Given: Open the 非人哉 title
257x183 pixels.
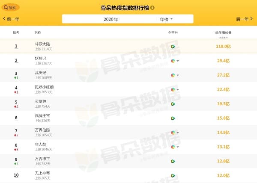Looking at the screenshot, I should pos(41,145).
